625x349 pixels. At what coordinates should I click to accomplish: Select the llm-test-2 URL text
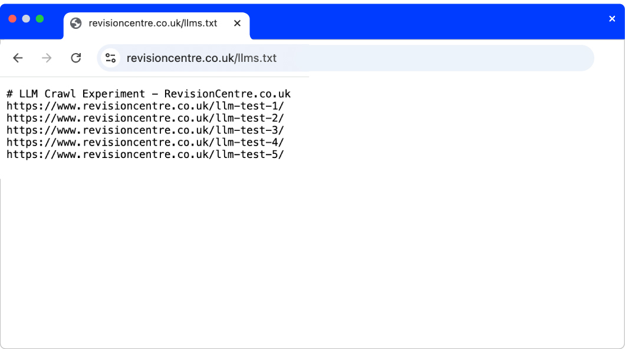point(145,118)
